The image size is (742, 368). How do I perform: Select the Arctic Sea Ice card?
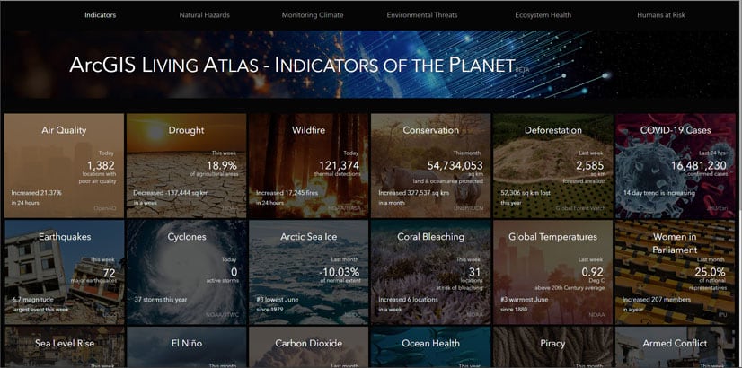[308, 272]
